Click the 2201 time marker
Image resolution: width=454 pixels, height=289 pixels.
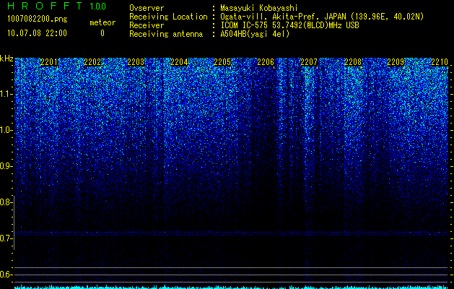[x=49, y=62]
